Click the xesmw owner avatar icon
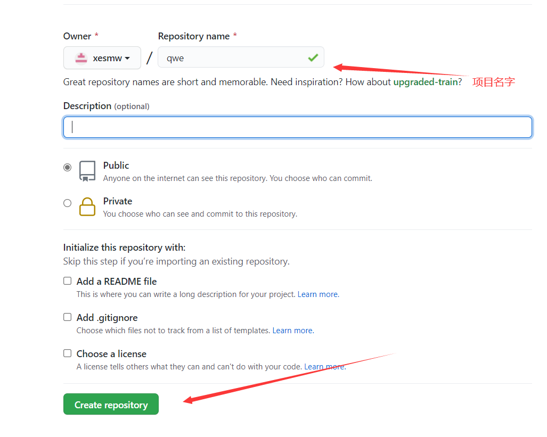This screenshot has height=437, width=547. pyautogui.click(x=81, y=58)
